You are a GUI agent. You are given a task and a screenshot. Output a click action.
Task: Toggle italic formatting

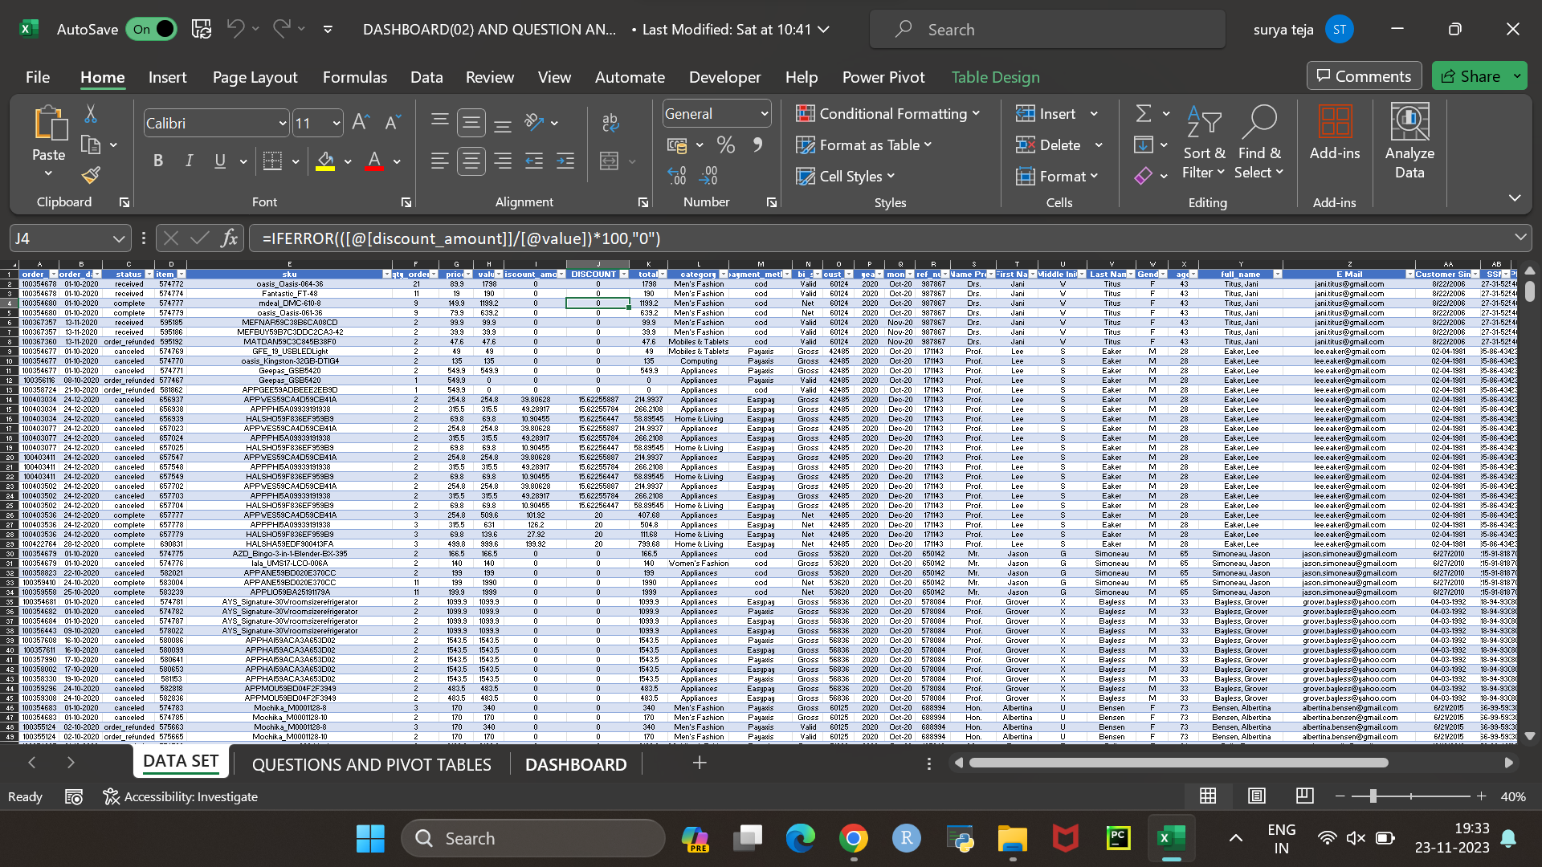coord(189,161)
